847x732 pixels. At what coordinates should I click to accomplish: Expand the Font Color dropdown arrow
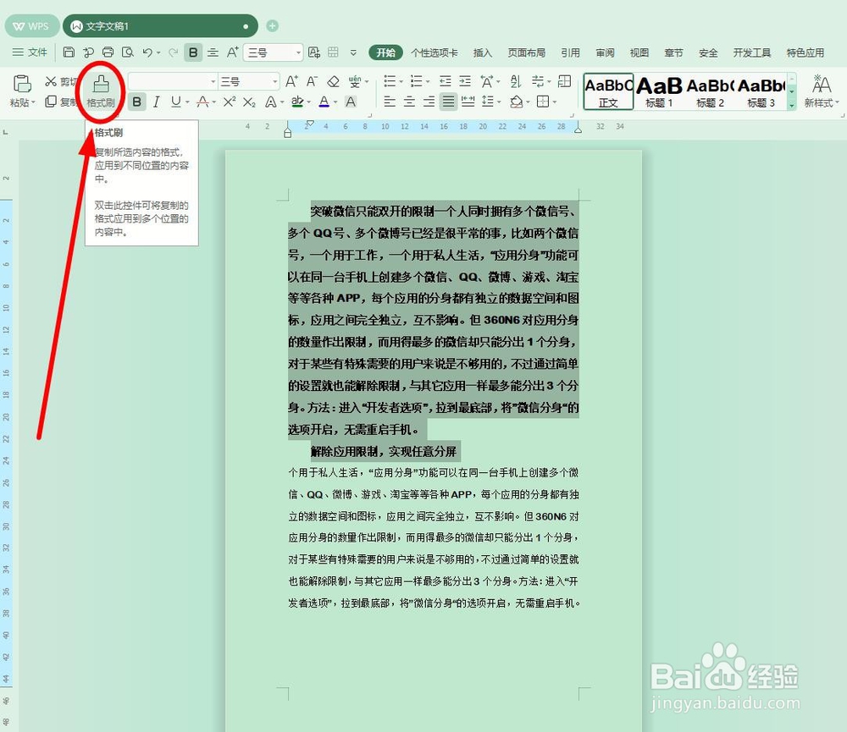pos(335,103)
